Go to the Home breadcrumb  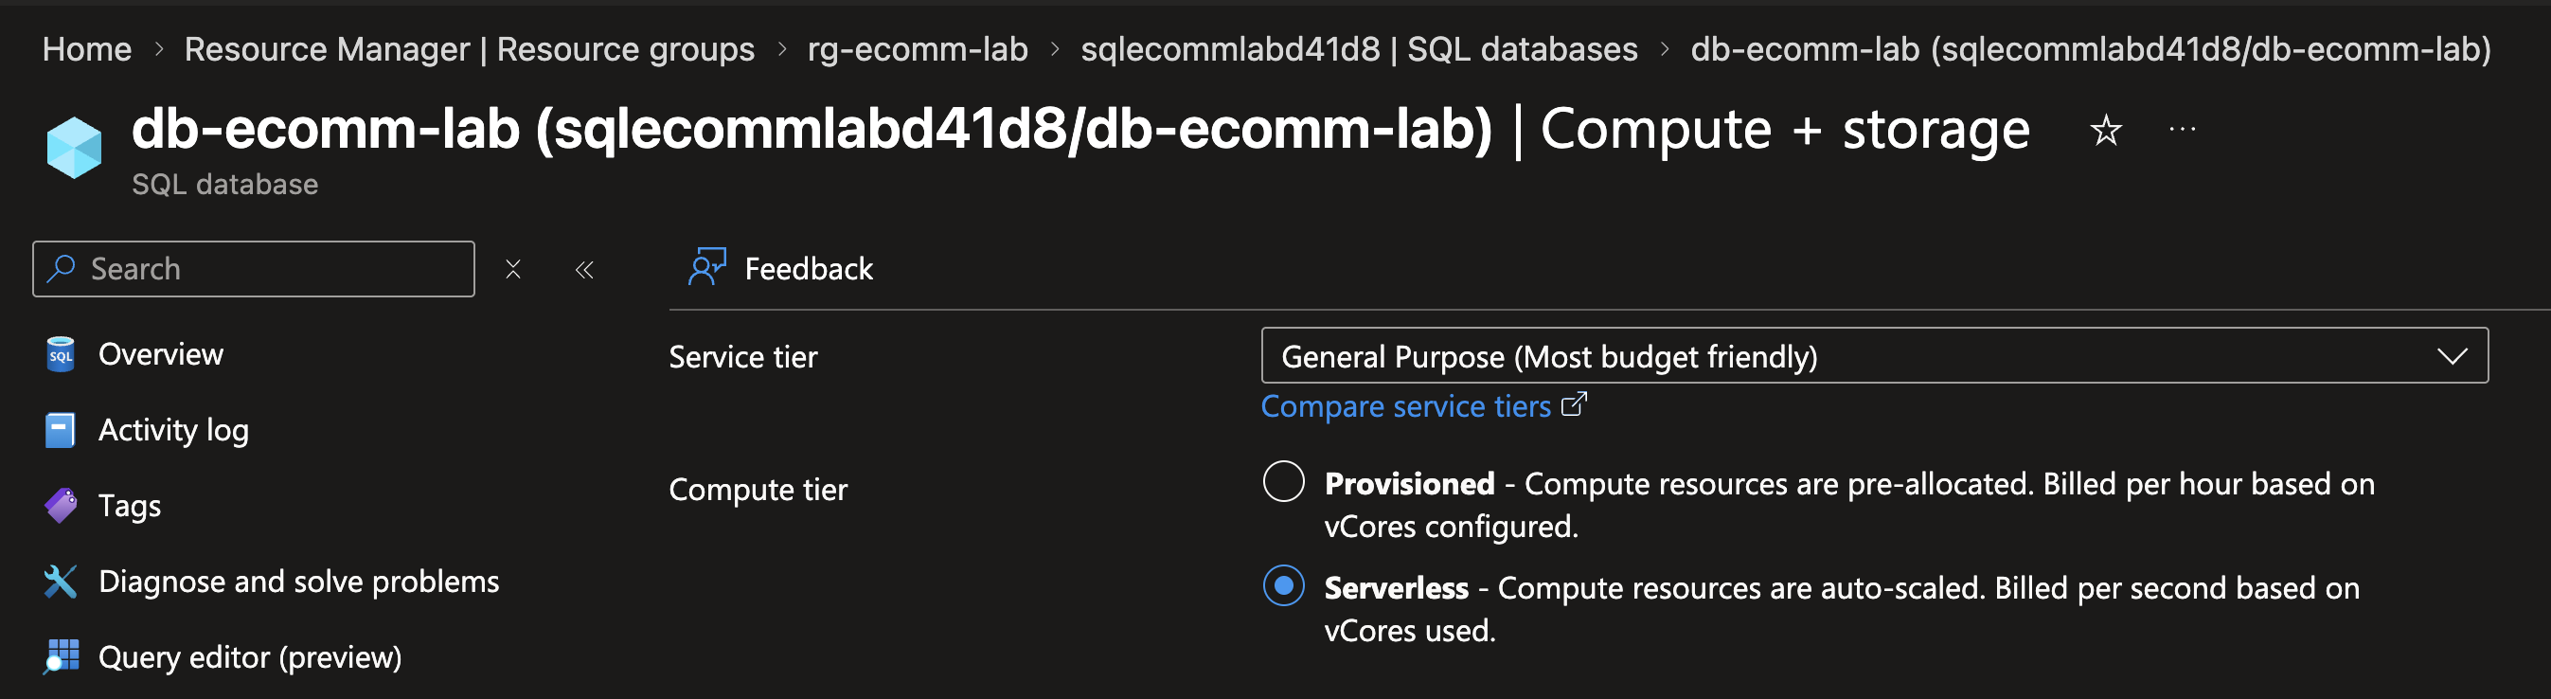(x=87, y=49)
